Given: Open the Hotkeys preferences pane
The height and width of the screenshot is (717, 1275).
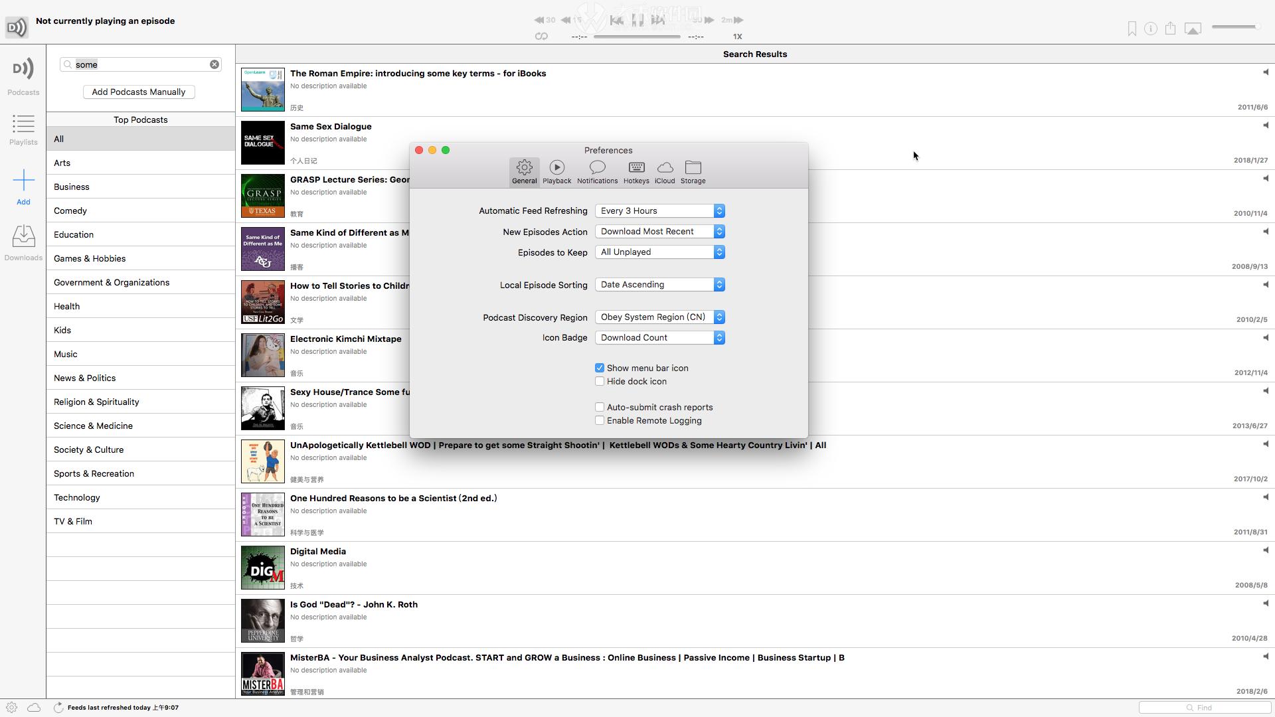Looking at the screenshot, I should coord(636,171).
